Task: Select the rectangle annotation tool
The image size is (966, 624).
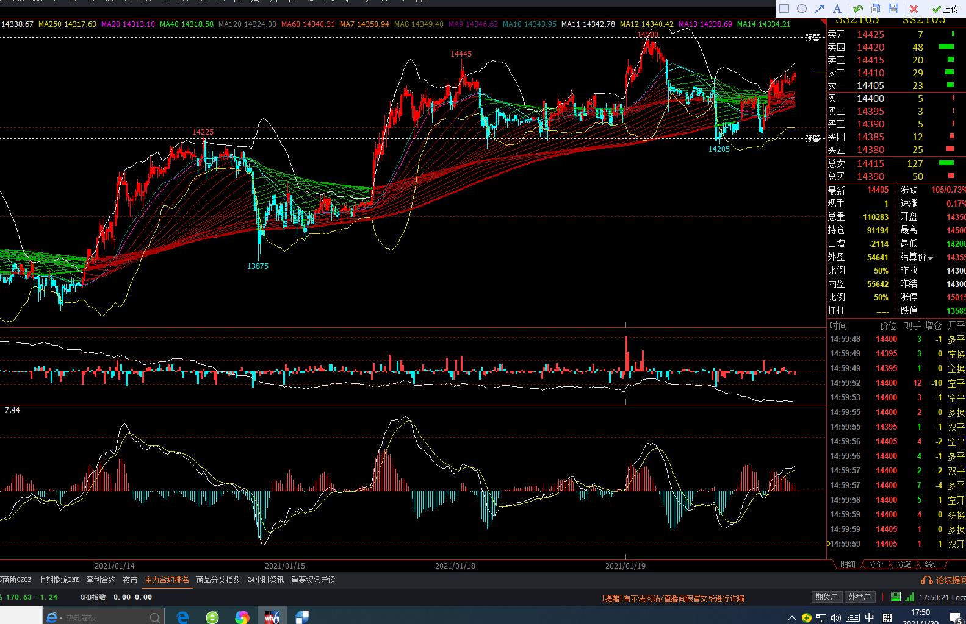Action: [x=784, y=9]
